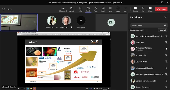170x90 pixels.
Task: Click the SS avatar of Sergey Sergeyev
Action: click(133, 87)
